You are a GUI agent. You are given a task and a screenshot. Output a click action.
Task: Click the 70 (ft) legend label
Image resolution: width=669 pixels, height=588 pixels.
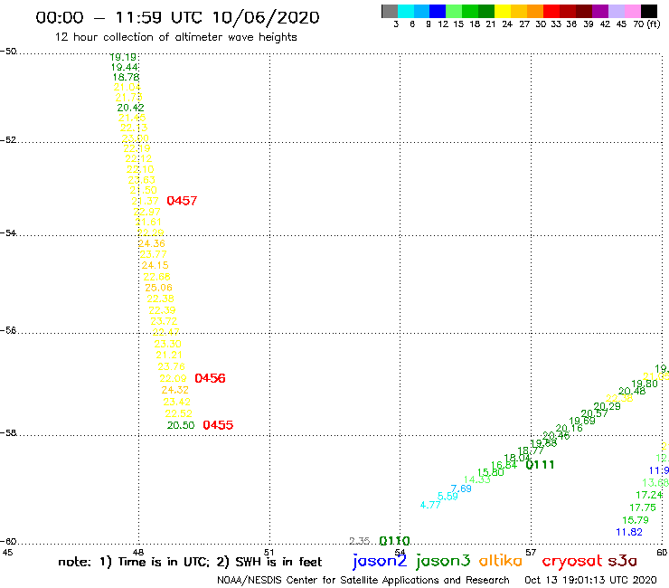646,24
